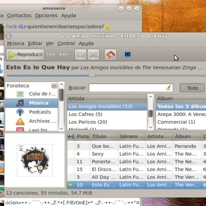Click the green now-playing arrow icon
Screen dimensions: 206x206
coord(71,185)
